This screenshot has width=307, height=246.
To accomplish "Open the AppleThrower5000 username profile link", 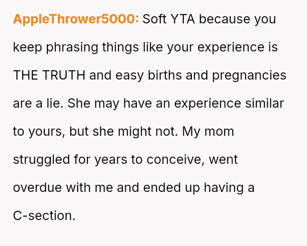I will [x=76, y=19].
